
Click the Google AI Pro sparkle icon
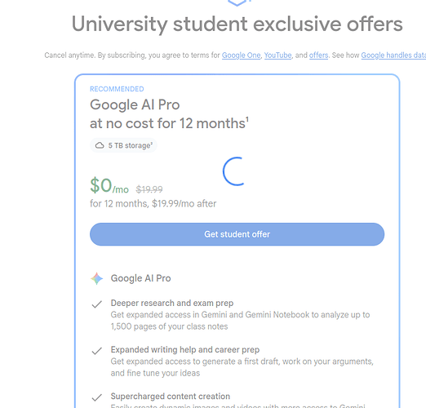97,278
